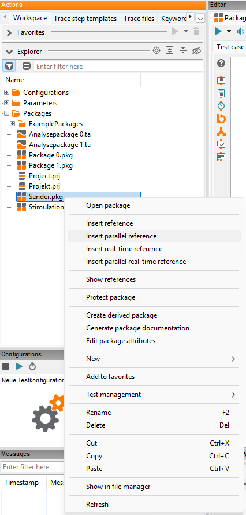Open the Favorites dropdown arrow

point(186,31)
